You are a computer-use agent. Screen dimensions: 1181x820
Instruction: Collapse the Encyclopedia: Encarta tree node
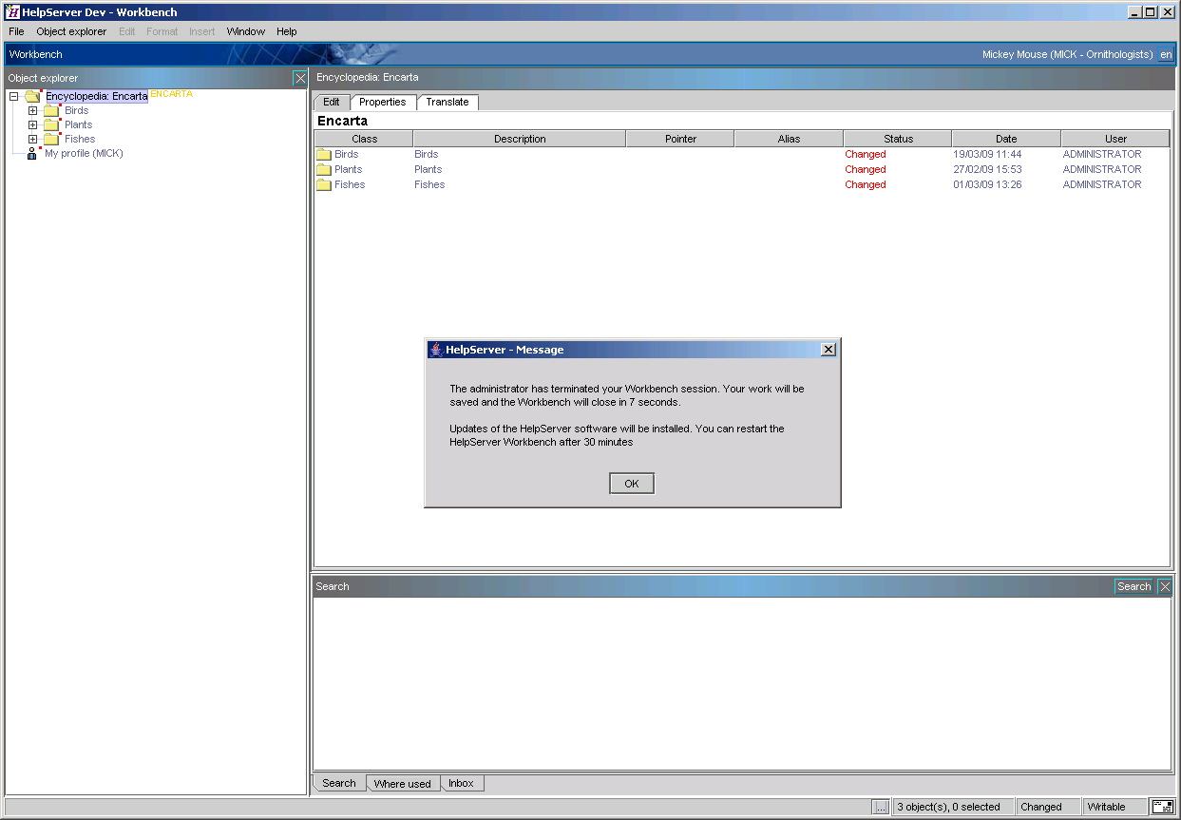[13, 96]
